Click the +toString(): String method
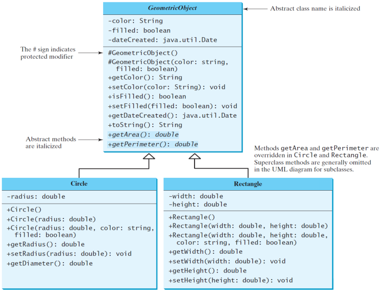Viewport: 389px width, 290px height. [x=145, y=125]
